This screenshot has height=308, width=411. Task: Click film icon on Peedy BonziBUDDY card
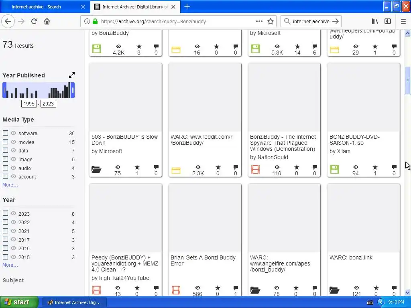pos(96,290)
